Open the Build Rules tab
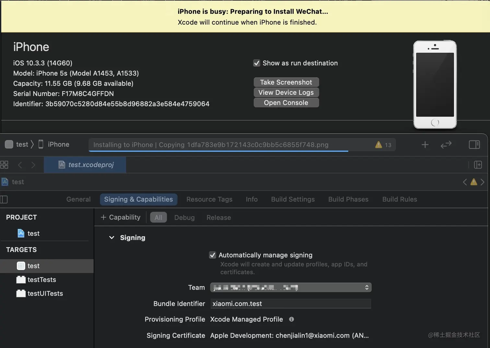The height and width of the screenshot is (348, 490). pos(400,199)
